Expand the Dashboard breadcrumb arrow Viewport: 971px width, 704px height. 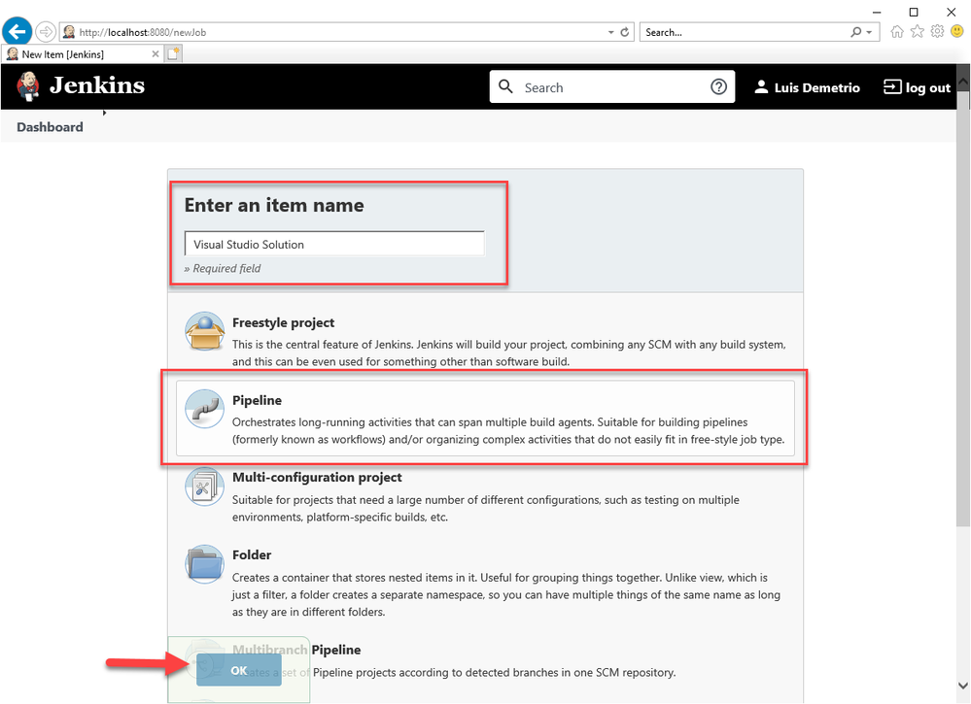(x=105, y=113)
